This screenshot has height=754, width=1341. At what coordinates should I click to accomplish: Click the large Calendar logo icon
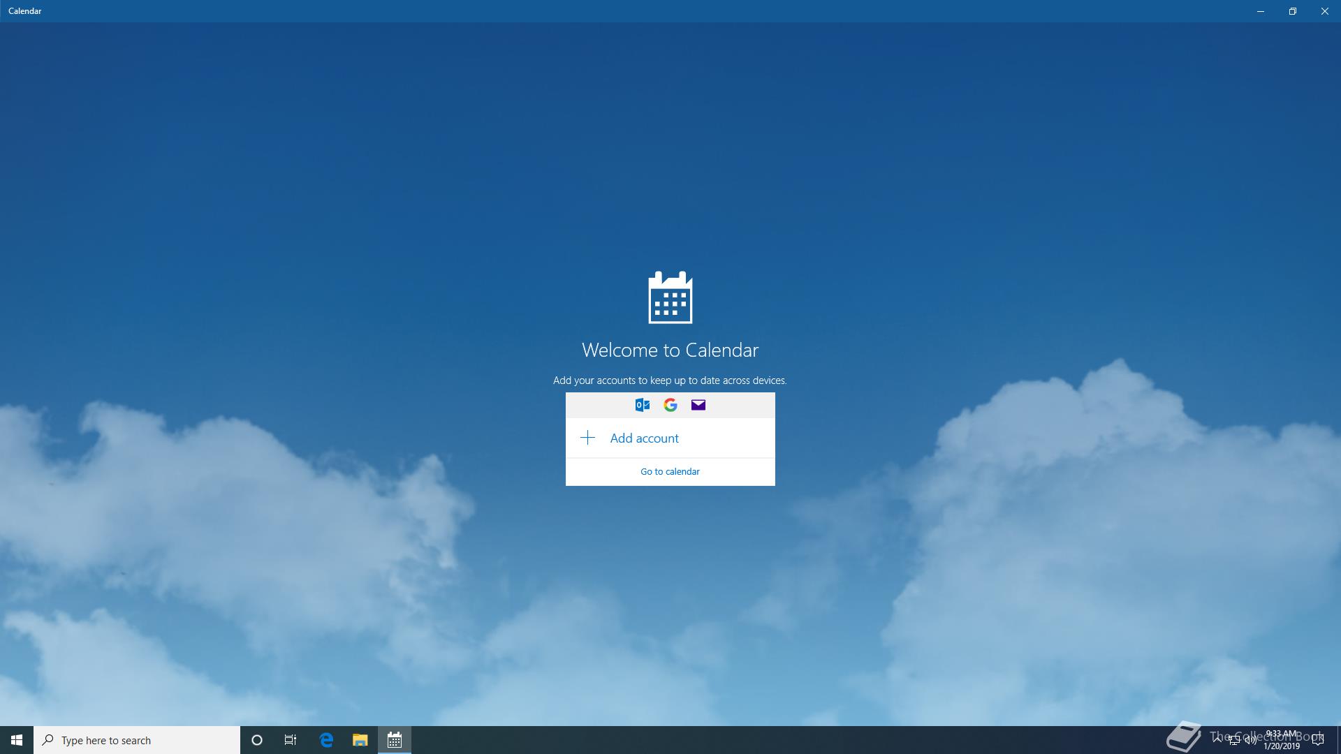pyautogui.click(x=670, y=297)
